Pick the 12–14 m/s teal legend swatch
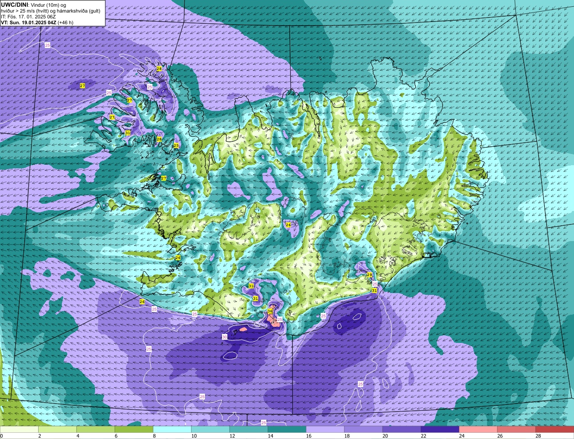 tap(249, 429)
